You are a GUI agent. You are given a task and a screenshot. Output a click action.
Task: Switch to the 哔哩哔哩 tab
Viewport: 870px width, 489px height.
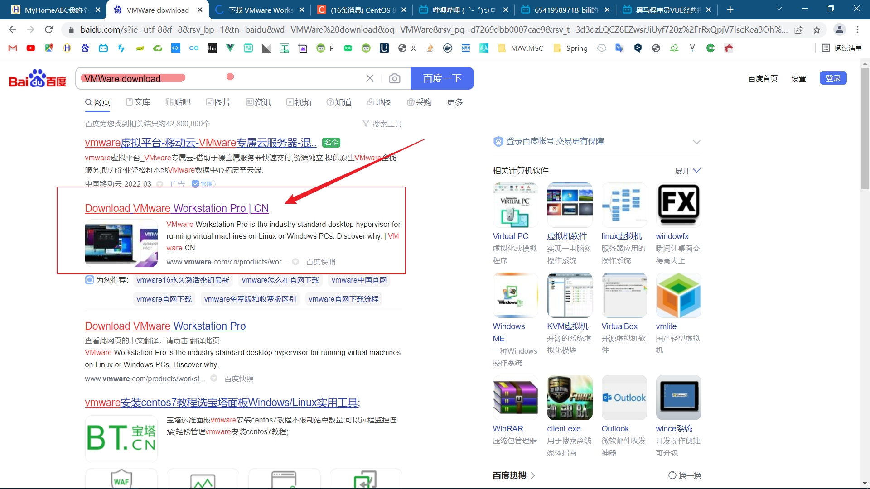(464, 10)
